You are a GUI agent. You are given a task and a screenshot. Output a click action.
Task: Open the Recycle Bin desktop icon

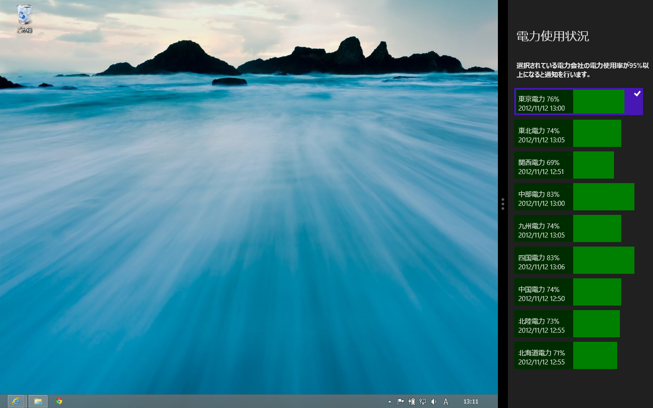point(24,18)
